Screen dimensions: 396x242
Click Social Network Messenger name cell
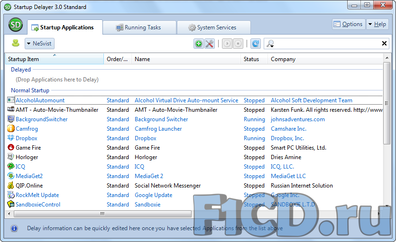(168, 186)
